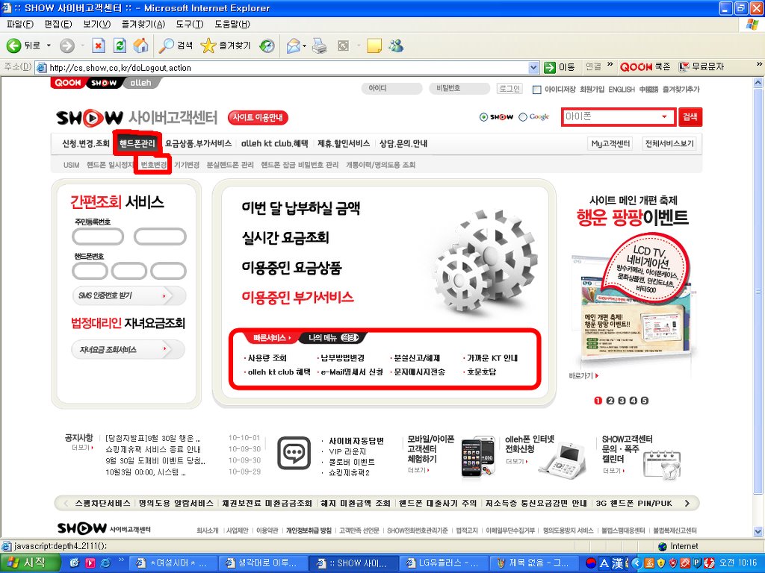Check the 아이디저장 checkbox

[536, 90]
